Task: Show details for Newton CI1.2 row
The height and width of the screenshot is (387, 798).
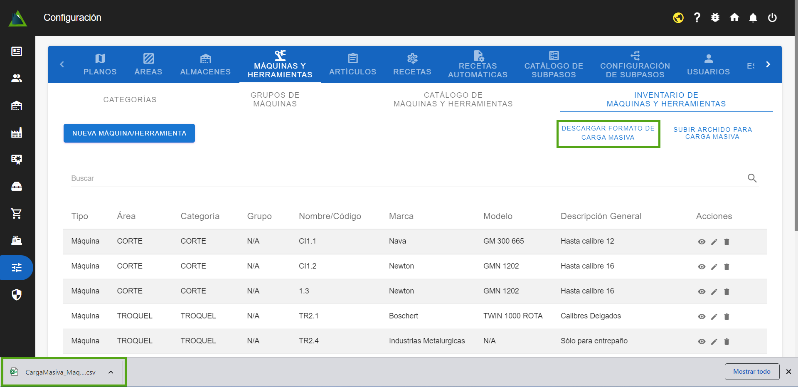Action: click(x=702, y=267)
